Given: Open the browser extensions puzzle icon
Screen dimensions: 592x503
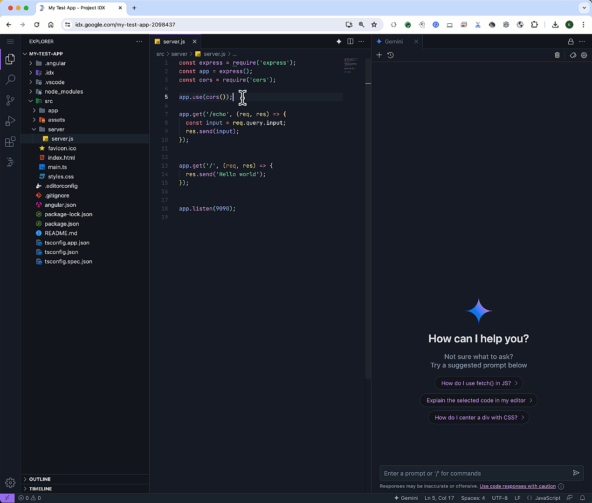Looking at the screenshot, I should tap(534, 25).
